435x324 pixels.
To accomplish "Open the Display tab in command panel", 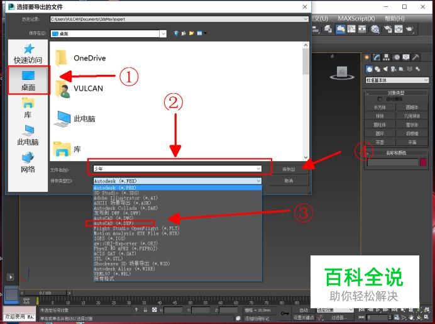I will [x=406, y=57].
